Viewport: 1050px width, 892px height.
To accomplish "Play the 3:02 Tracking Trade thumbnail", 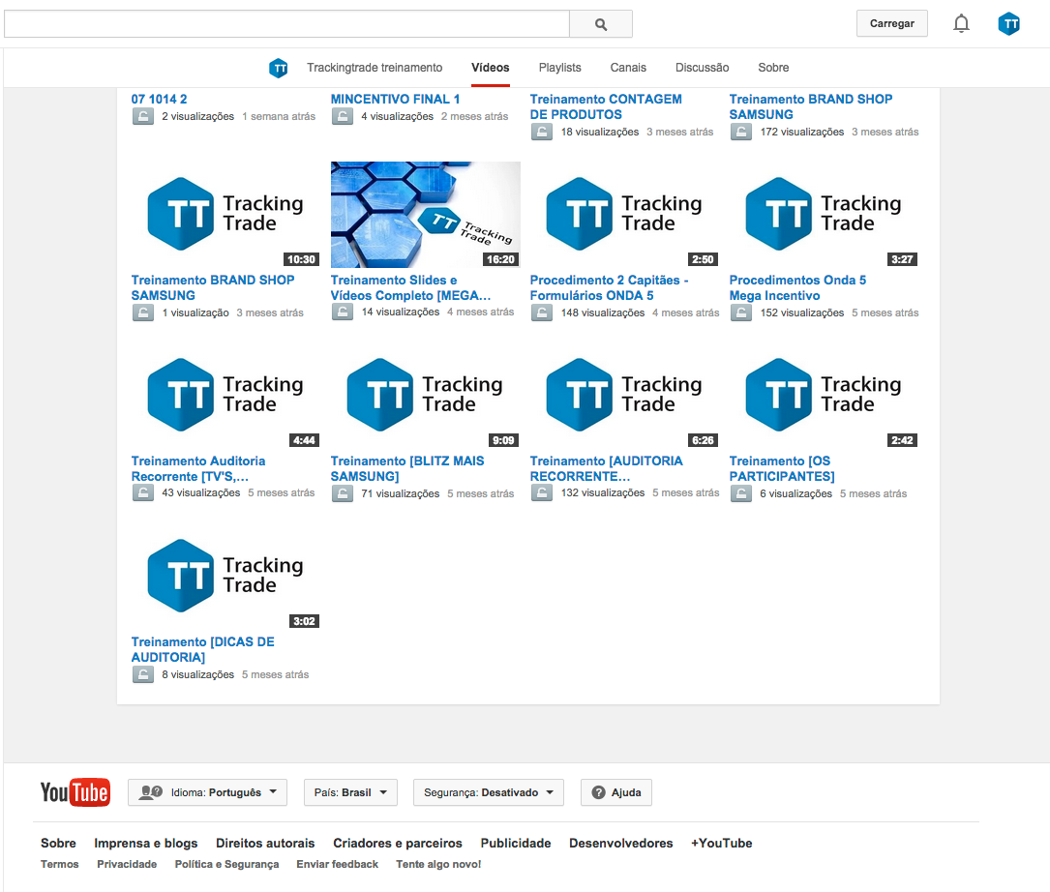I will [225, 576].
